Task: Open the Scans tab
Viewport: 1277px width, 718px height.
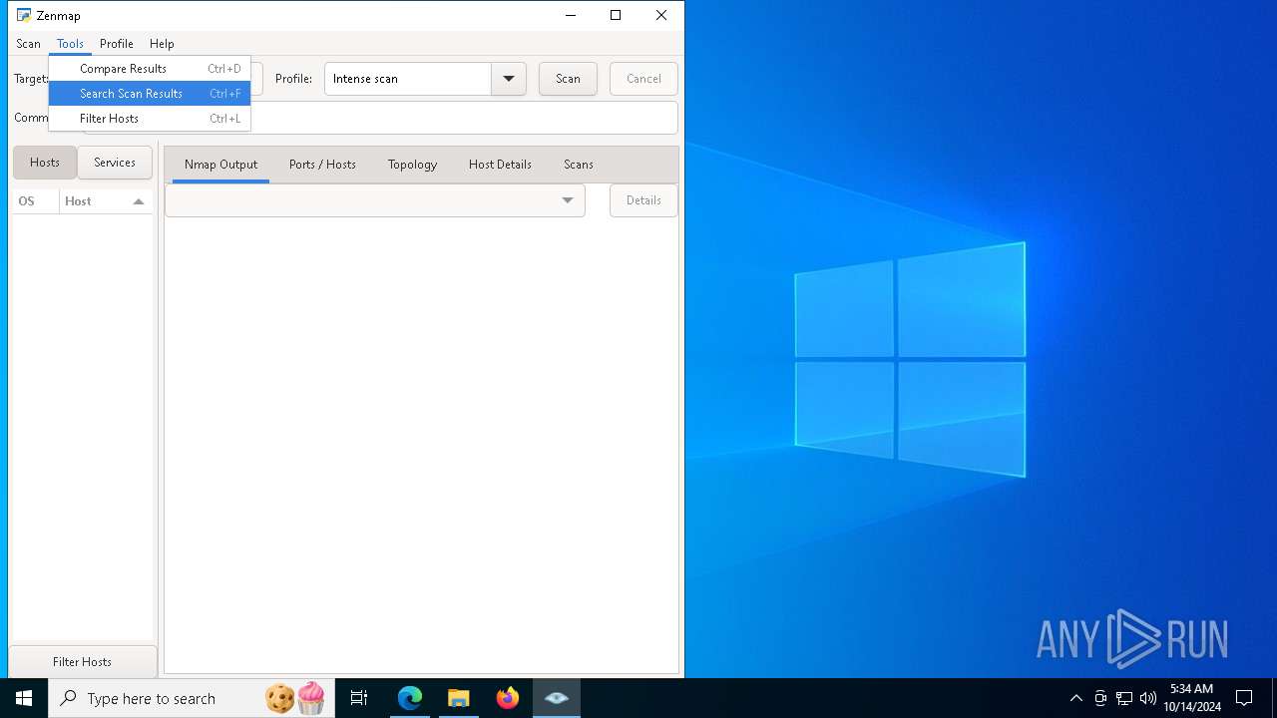Action: click(x=578, y=165)
